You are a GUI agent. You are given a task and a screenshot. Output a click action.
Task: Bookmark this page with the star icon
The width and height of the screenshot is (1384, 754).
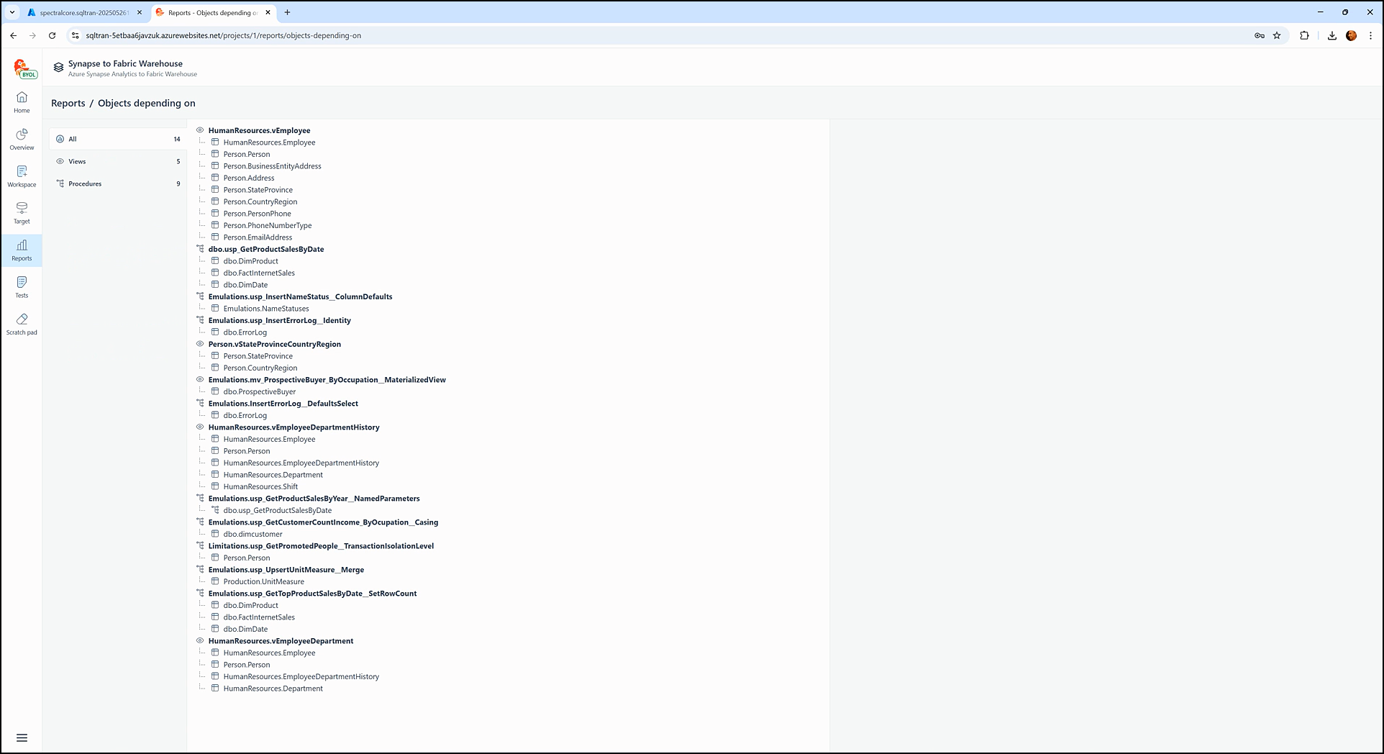[1277, 35]
